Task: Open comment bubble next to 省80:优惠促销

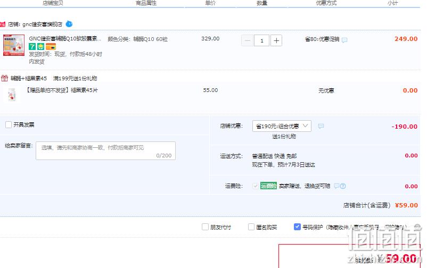Action: pos(344,40)
